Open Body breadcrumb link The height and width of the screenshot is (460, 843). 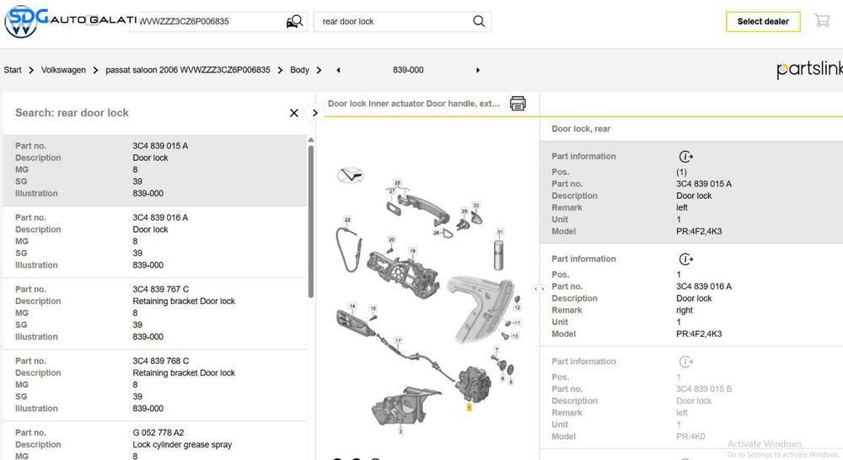299,70
